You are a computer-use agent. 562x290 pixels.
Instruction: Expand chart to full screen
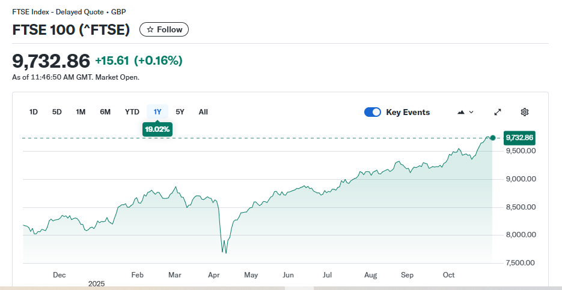pyautogui.click(x=498, y=112)
